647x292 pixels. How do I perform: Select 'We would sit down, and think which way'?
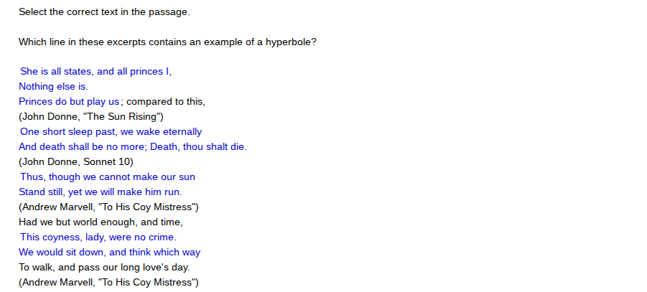[109, 252]
